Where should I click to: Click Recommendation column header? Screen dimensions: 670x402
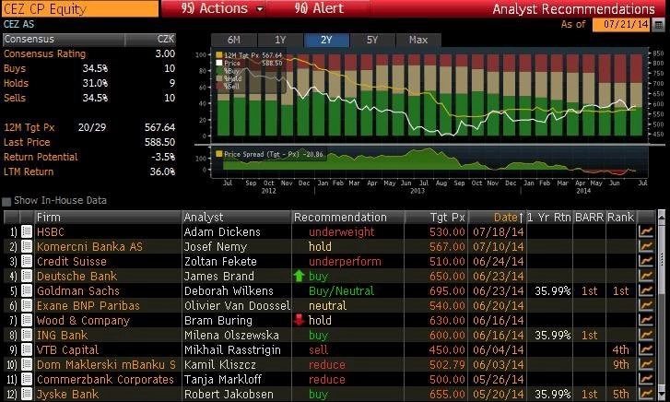tap(348, 218)
